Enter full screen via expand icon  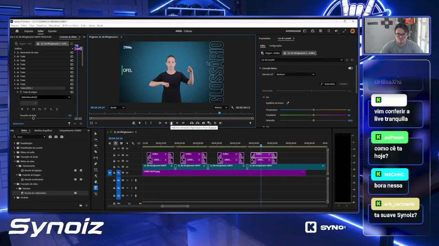344,31
